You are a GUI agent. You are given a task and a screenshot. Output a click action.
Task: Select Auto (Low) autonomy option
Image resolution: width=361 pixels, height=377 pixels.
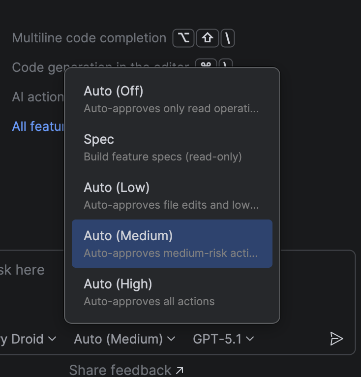tap(172, 195)
